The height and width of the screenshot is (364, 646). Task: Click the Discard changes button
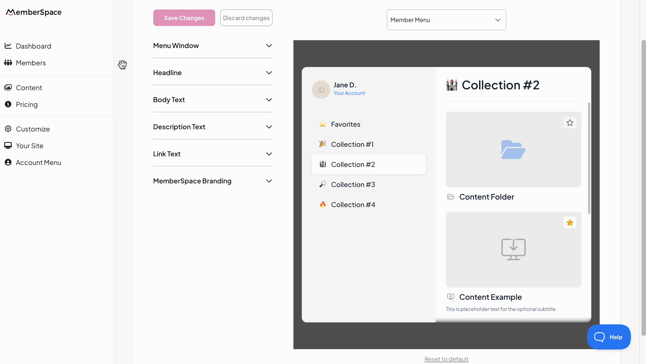(x=246, y=18)
